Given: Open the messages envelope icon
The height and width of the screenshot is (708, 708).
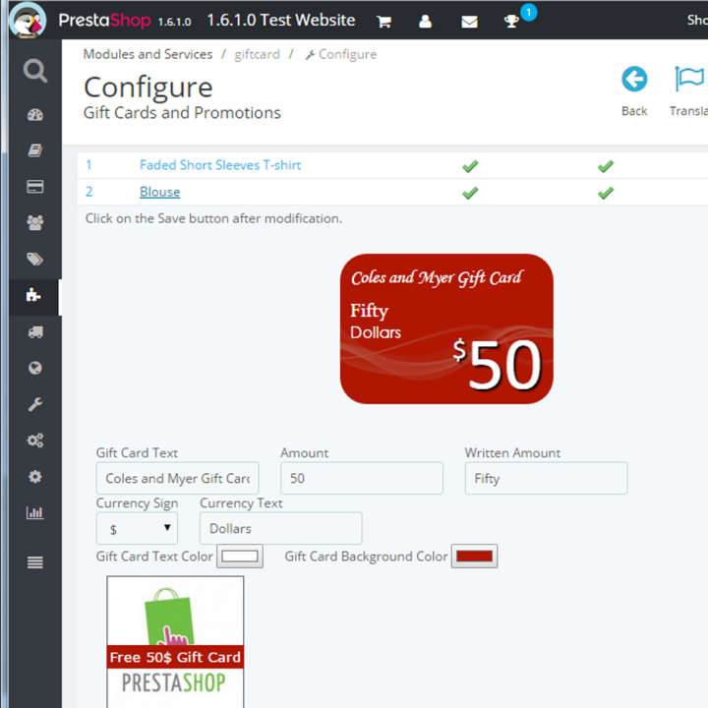Looking at the screenshot, I should pyautogui.click(x=470, y=22).
